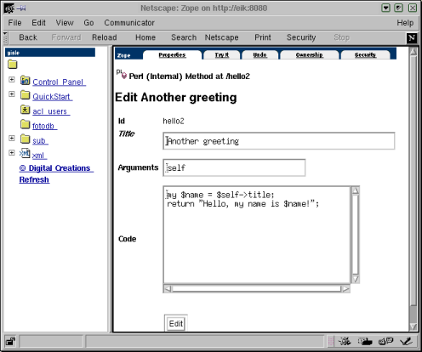Open the Mail inbox icon in status bar
Viewport: 422px width, 352px height.
coord(365,341)
